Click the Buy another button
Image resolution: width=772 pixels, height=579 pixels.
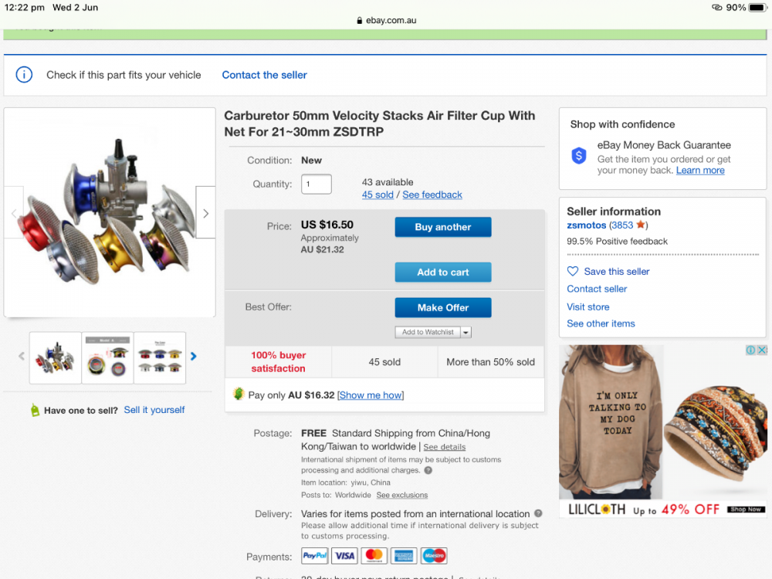[443, 227]
